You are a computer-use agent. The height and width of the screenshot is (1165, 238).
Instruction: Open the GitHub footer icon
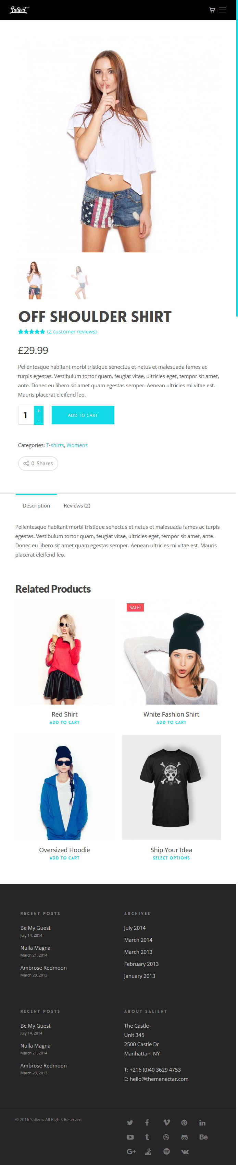(x=184, y=1137)
